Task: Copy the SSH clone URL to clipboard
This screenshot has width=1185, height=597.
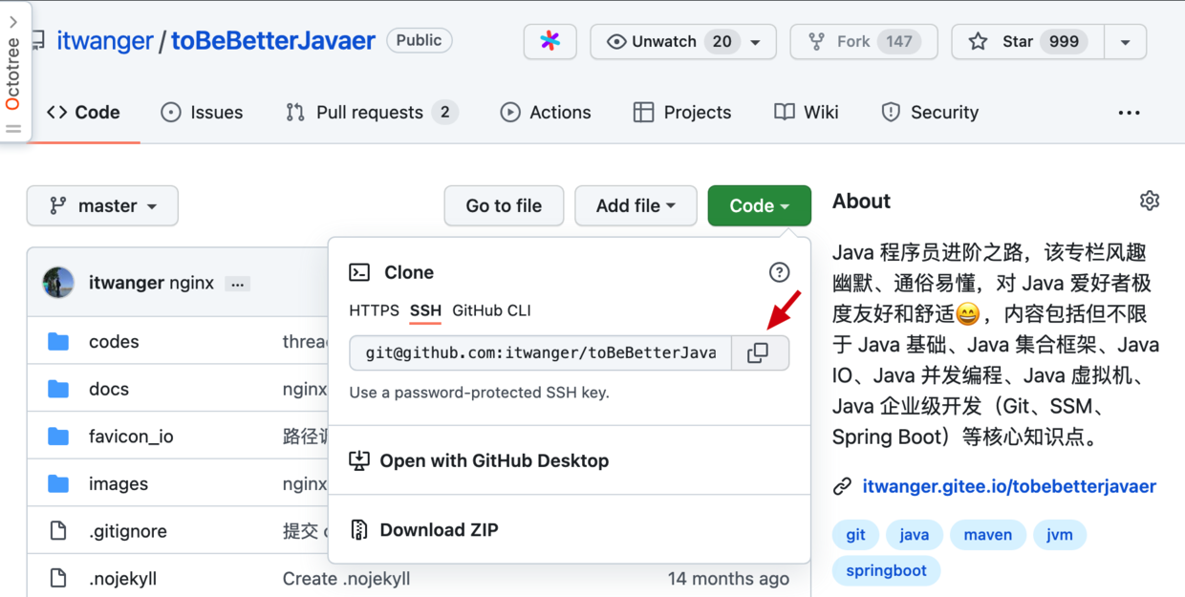Action: 758,352
